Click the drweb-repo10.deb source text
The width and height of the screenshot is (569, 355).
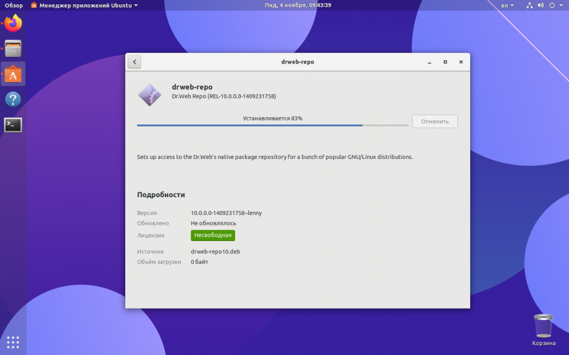click(215, 251)
